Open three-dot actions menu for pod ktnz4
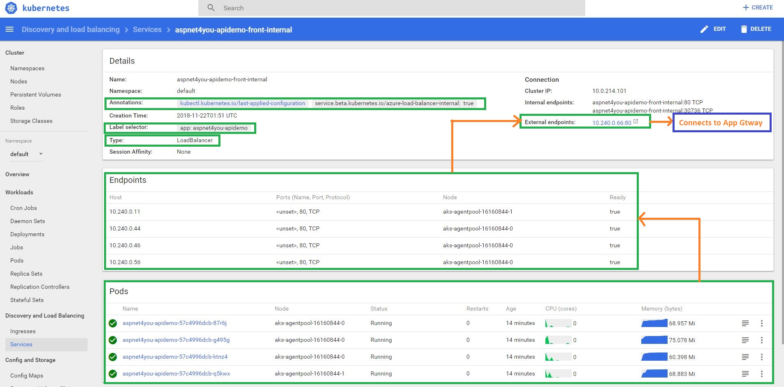This screenshot has height=387, width=784. pos(762,357)
